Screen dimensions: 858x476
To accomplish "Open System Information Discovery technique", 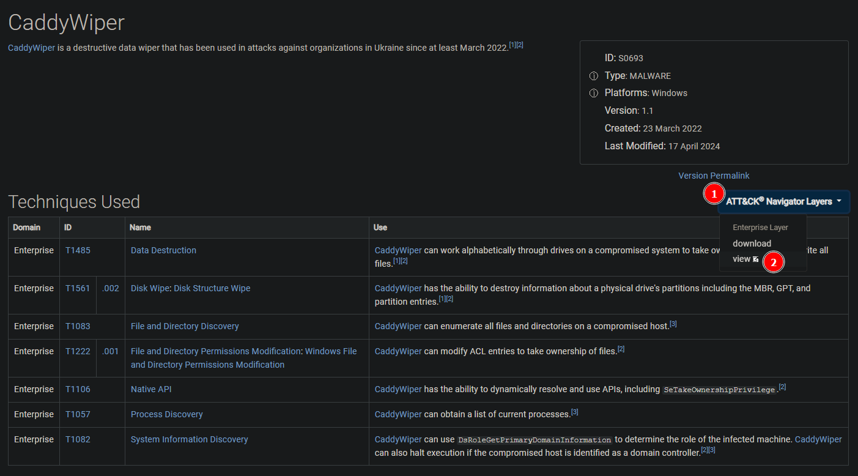I will pyautogui.click(x=190, y=439).
